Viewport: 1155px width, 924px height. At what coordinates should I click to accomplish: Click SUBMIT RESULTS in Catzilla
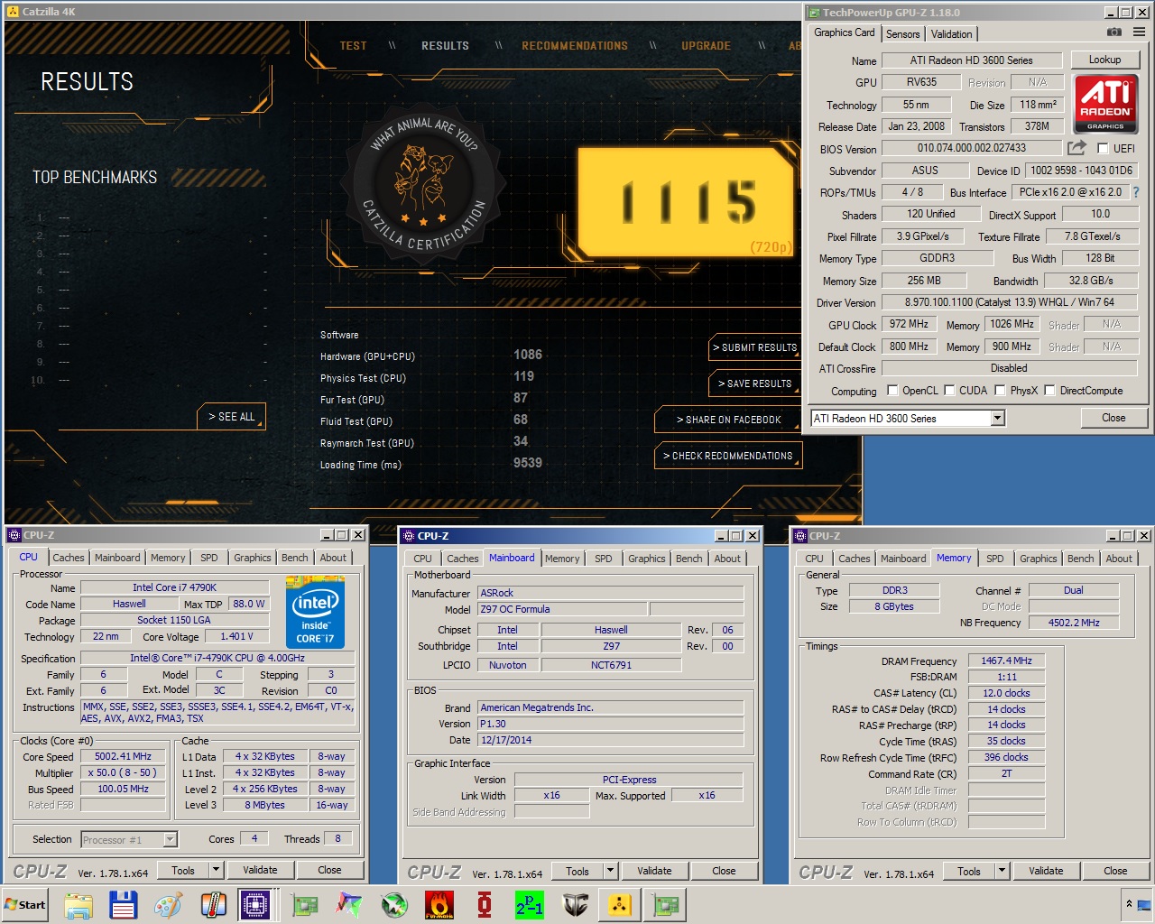click(x=755, y=347)
